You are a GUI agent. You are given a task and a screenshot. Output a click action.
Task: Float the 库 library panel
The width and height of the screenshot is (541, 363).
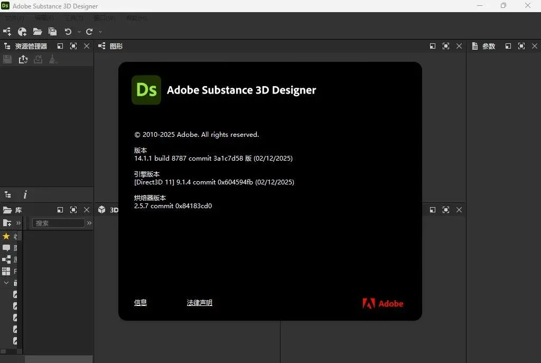tap(60, 210)
